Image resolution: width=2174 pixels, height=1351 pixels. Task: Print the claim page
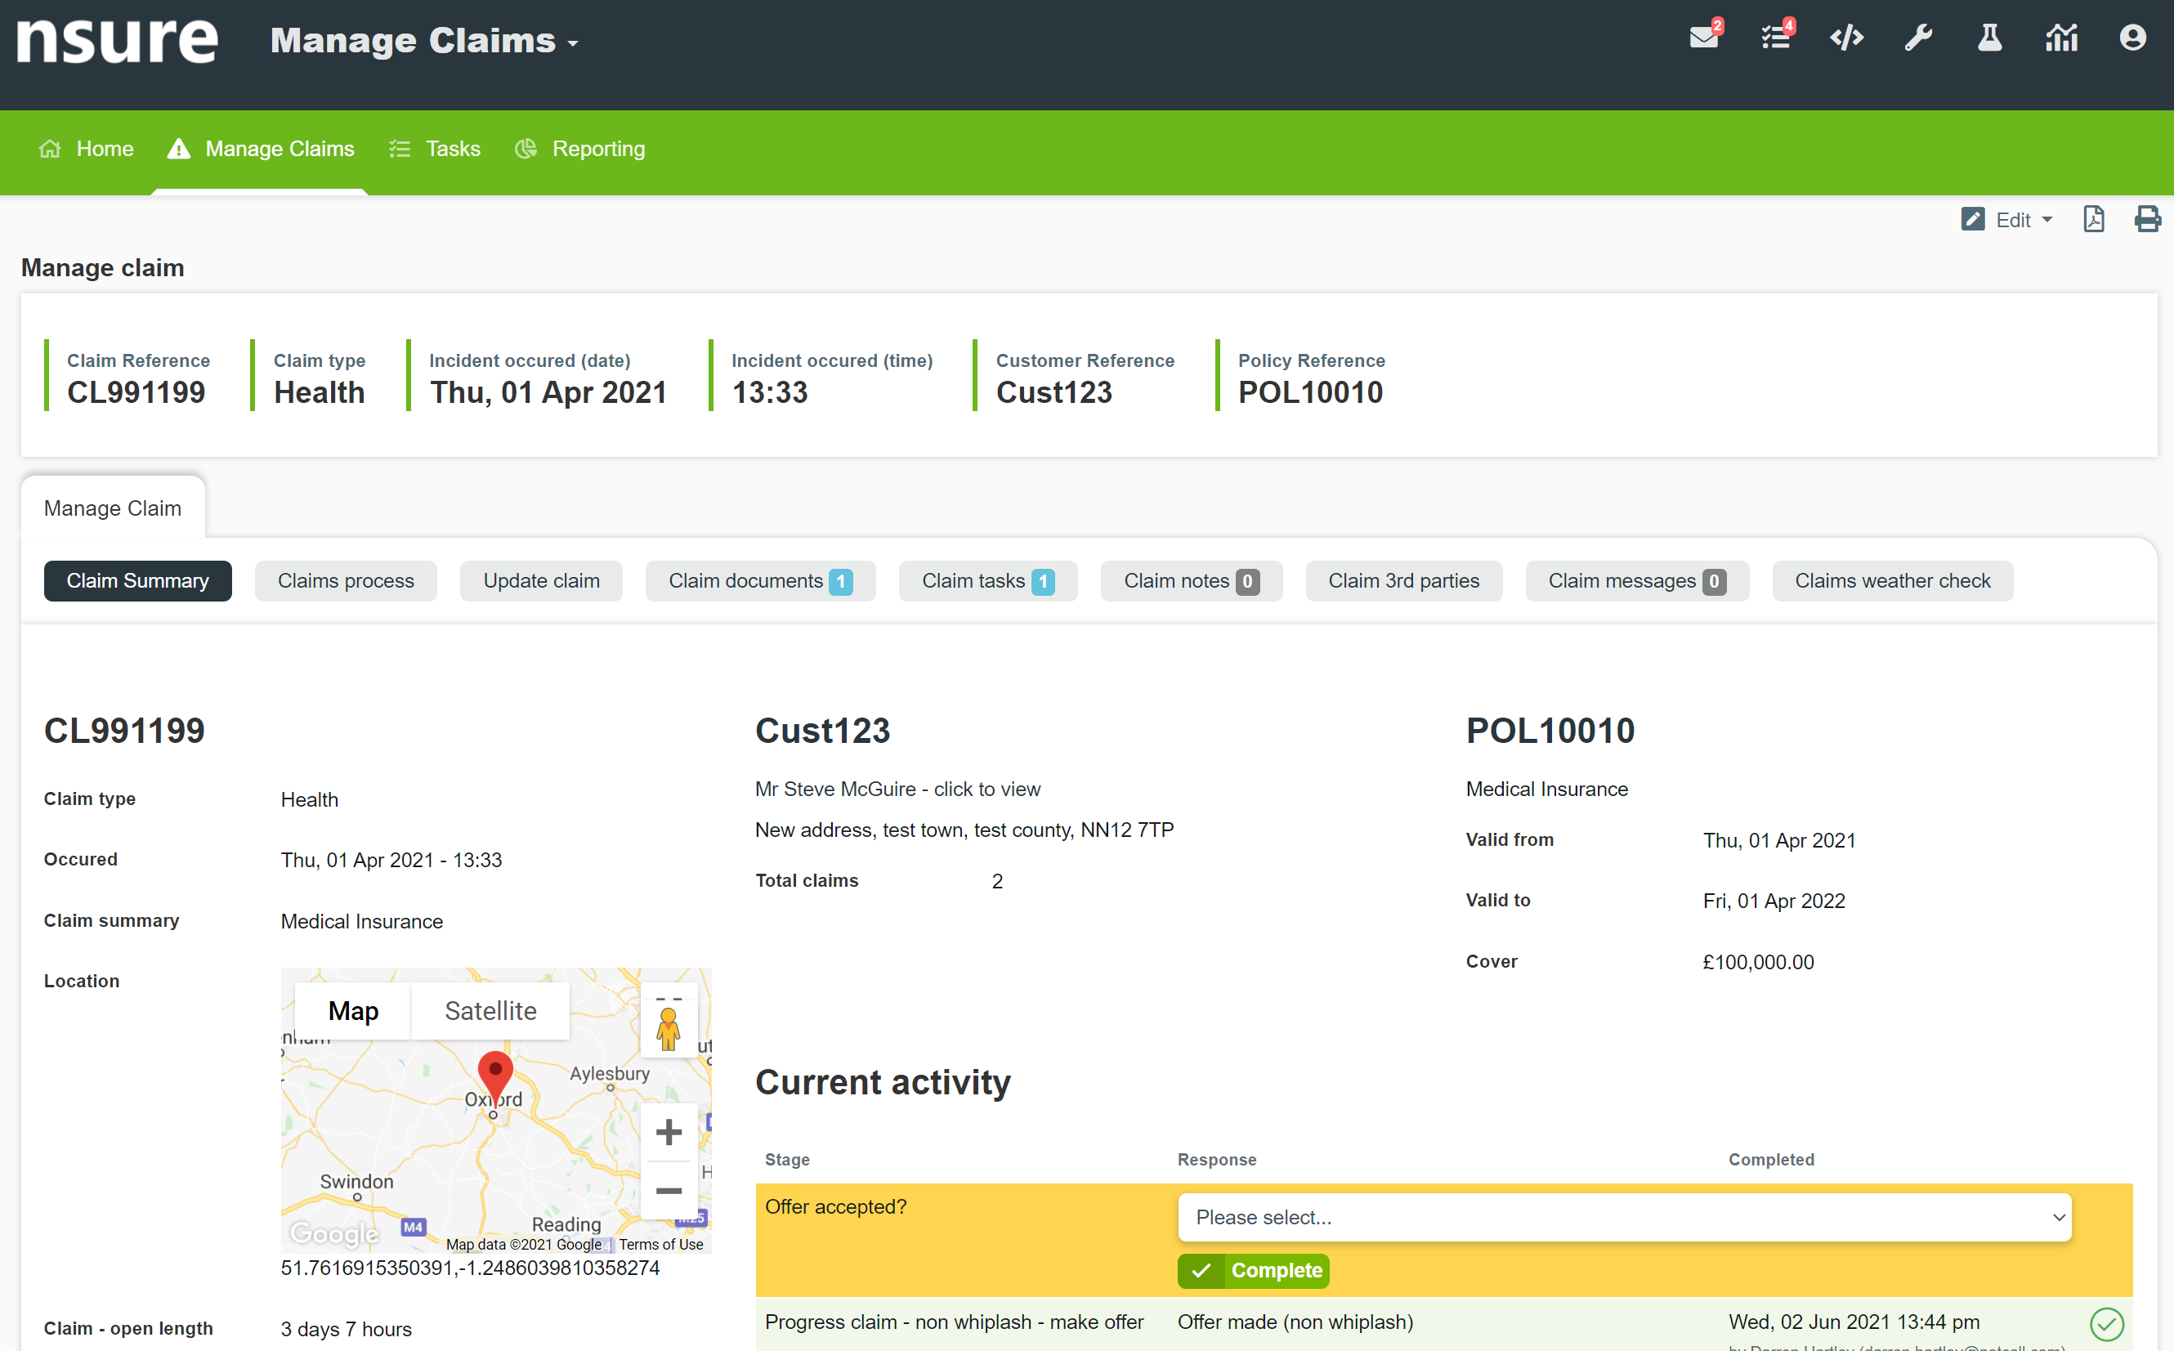(x=2147, y=220)
